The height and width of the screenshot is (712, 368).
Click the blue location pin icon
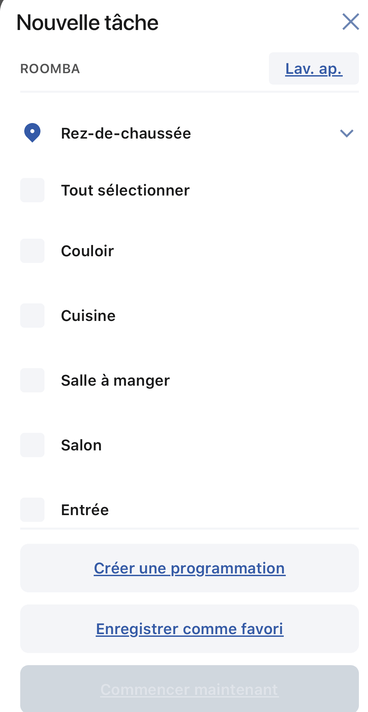point(32,133)
